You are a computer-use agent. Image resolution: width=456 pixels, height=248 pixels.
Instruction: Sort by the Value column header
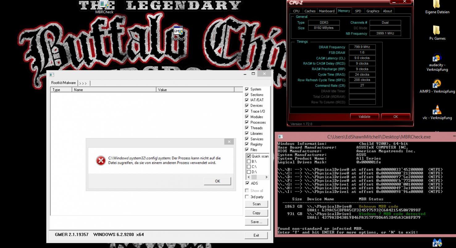point(195,90)
